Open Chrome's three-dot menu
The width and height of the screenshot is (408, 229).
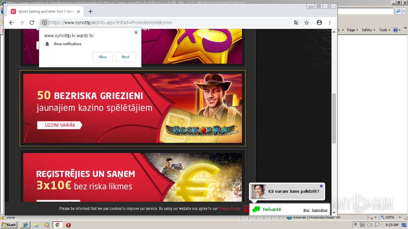330,23
